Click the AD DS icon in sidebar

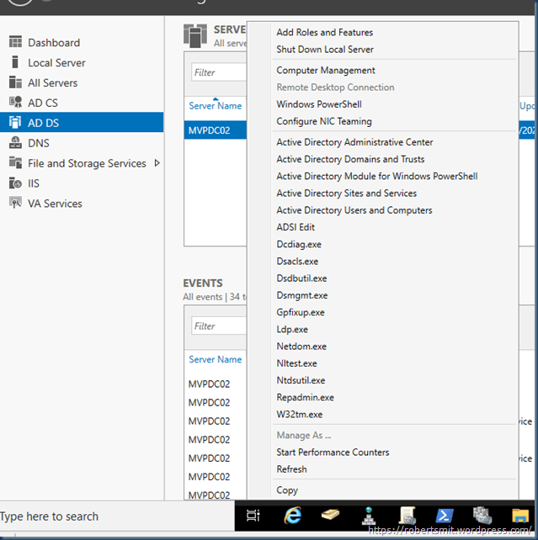(x=15, y=123)
